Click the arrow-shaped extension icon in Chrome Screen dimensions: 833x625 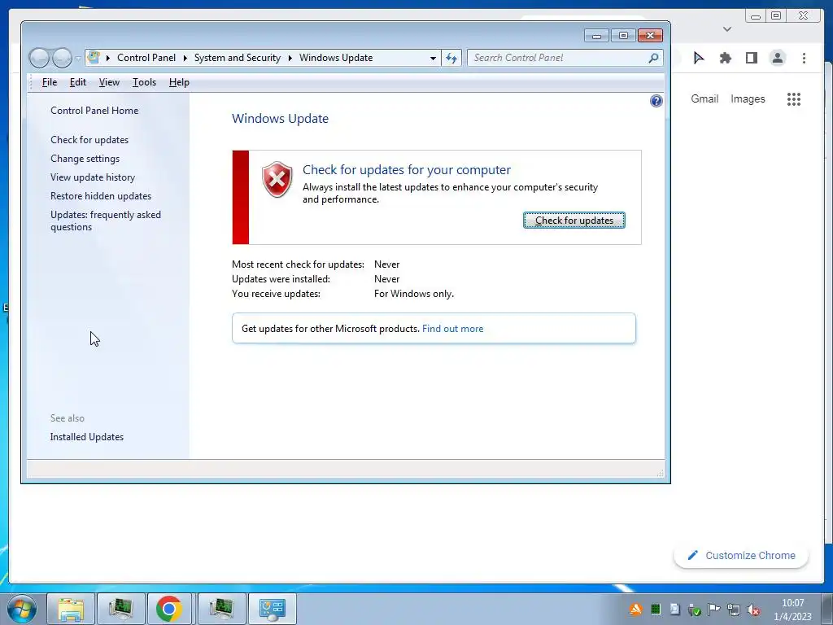pyautogui.click(x=699, y=58)
